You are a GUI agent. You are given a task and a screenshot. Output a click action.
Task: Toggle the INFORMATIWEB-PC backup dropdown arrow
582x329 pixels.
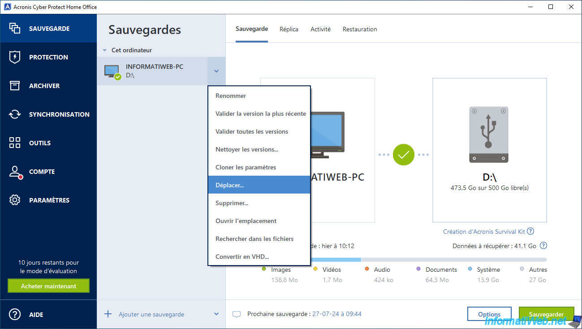216,71
